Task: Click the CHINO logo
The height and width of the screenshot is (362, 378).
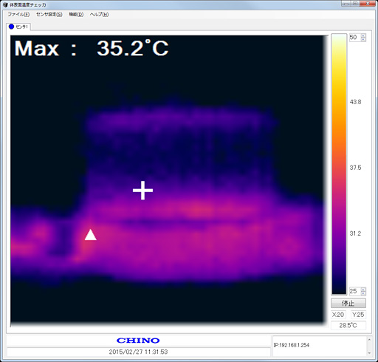Action: (x=138, y=341)
